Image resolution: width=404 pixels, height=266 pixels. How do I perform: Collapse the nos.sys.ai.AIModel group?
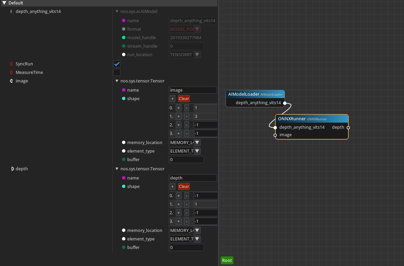coord(117,11)
